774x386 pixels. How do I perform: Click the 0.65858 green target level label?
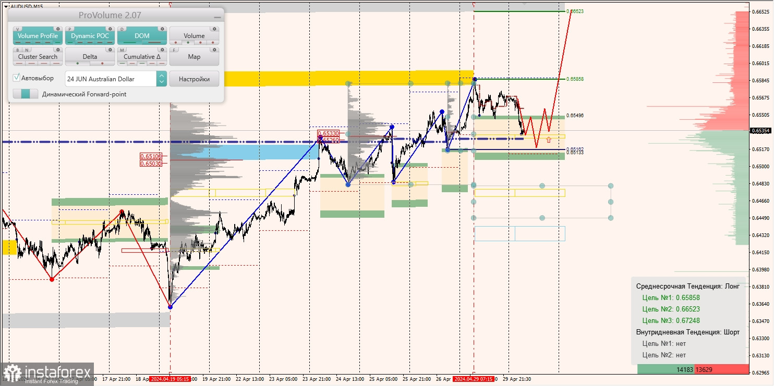point(575,79)
